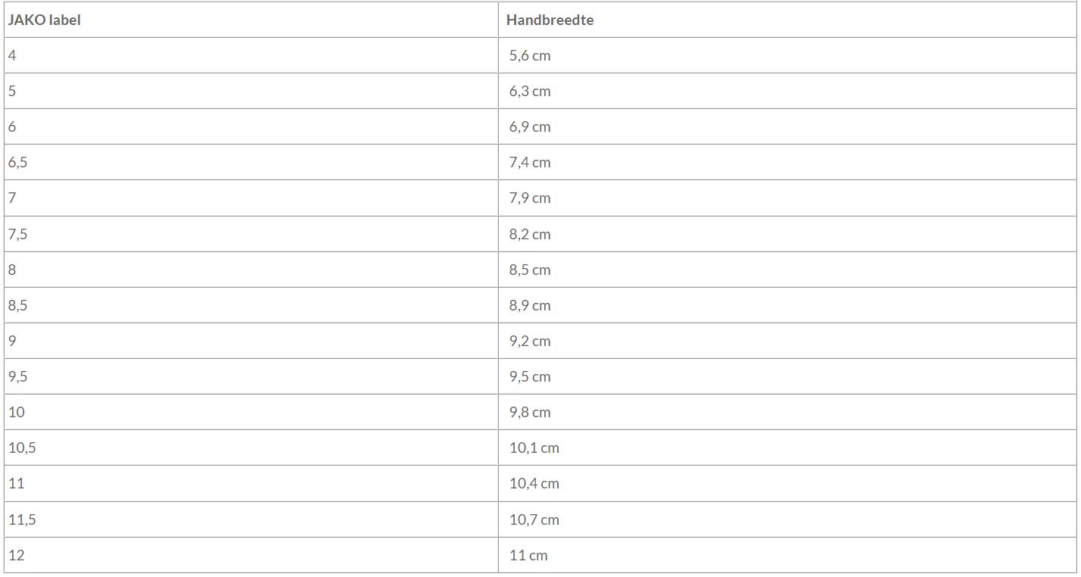Select the 9,5 cm handbreedte value
The image size is (1081, 577).
pyautogui.click(x=530, y=376)
